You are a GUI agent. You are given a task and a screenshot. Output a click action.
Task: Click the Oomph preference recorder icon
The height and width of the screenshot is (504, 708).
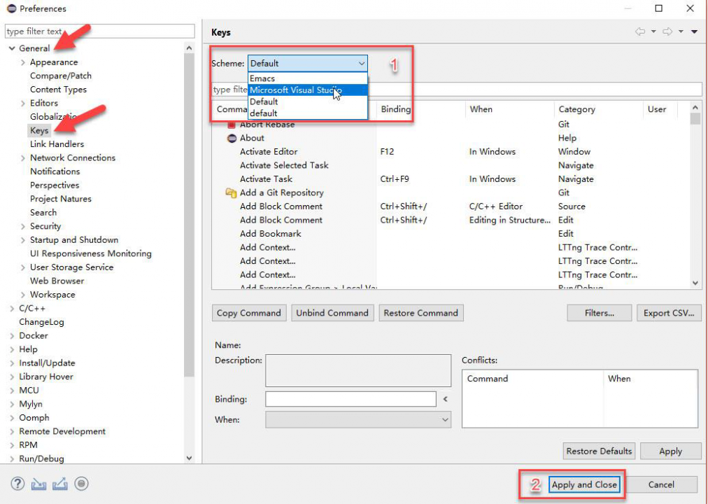(x=80, y=484)
